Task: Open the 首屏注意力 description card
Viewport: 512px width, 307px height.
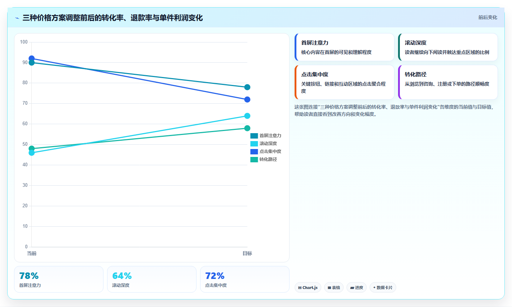Action: pyautogui.click(x=344, y=47)
